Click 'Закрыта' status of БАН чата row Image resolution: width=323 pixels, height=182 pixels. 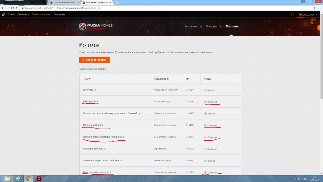coord(210,90)
